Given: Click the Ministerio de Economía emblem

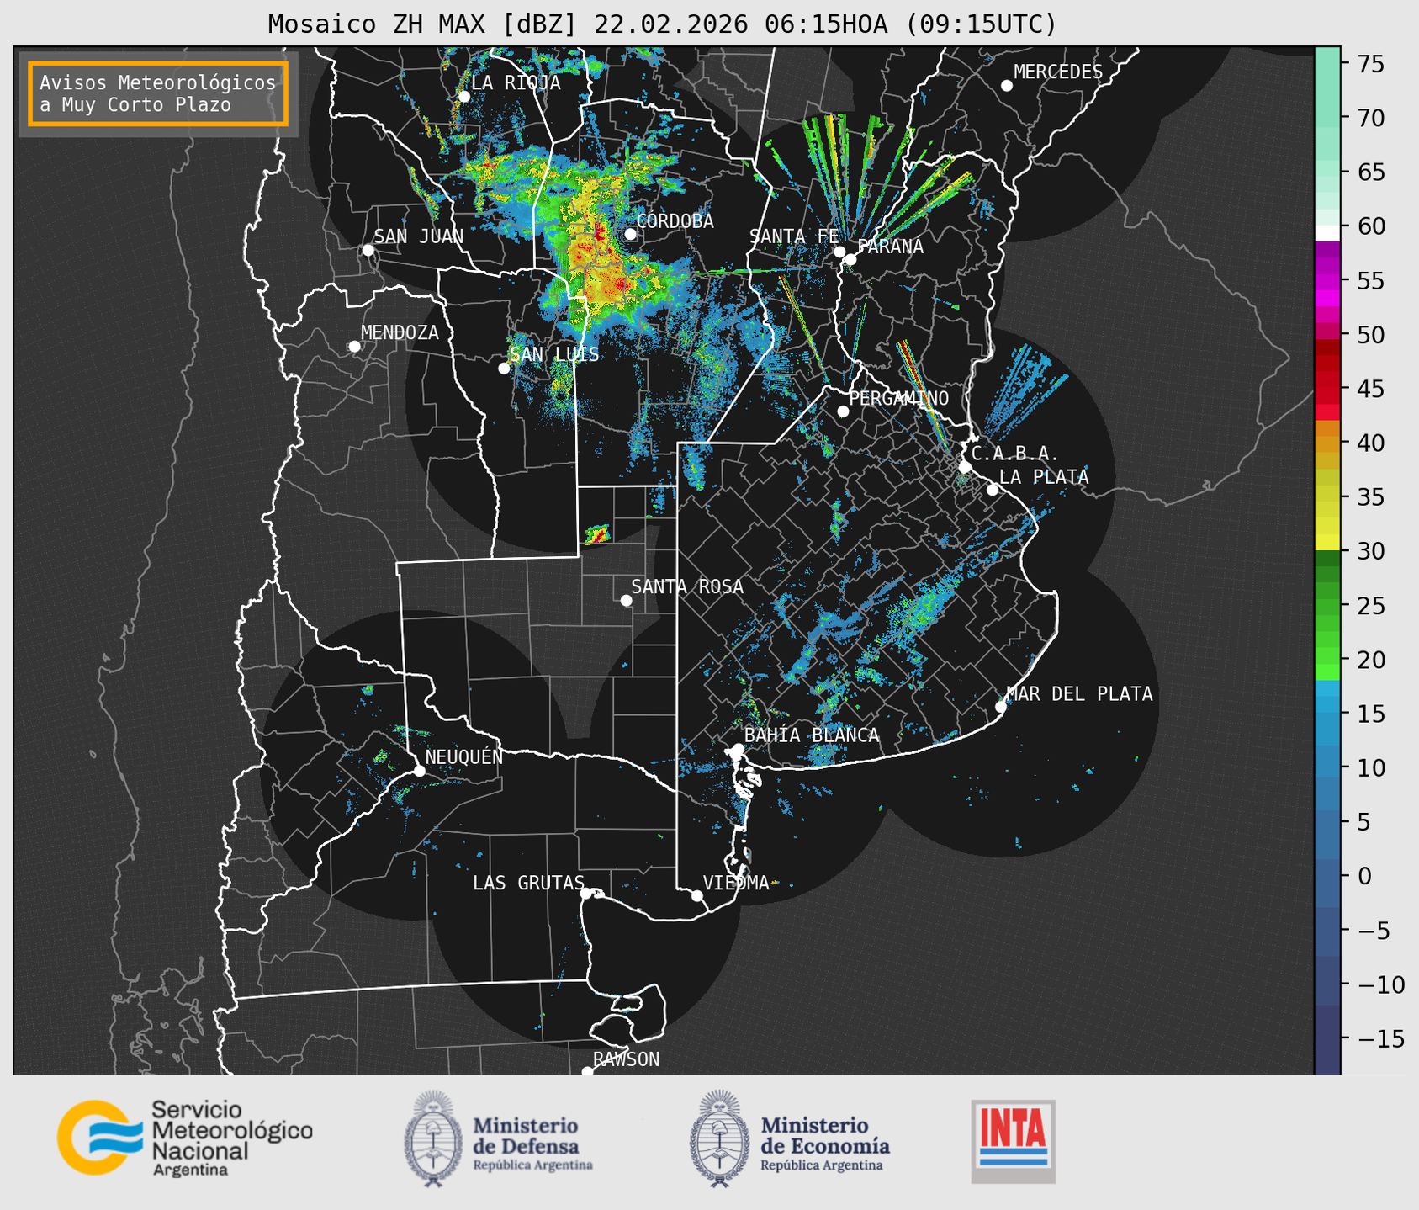Looking at the screenshot, I should [719, 1138].
